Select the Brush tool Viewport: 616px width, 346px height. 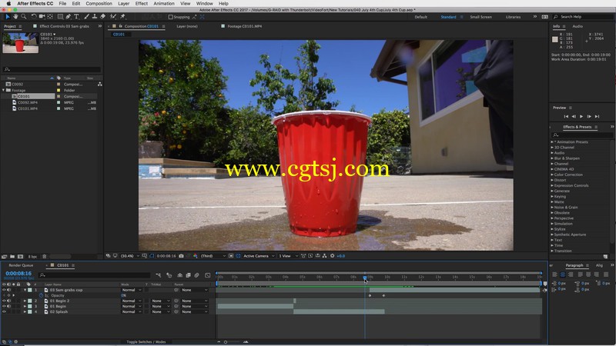pyautogui.click(x=86, y=16)
